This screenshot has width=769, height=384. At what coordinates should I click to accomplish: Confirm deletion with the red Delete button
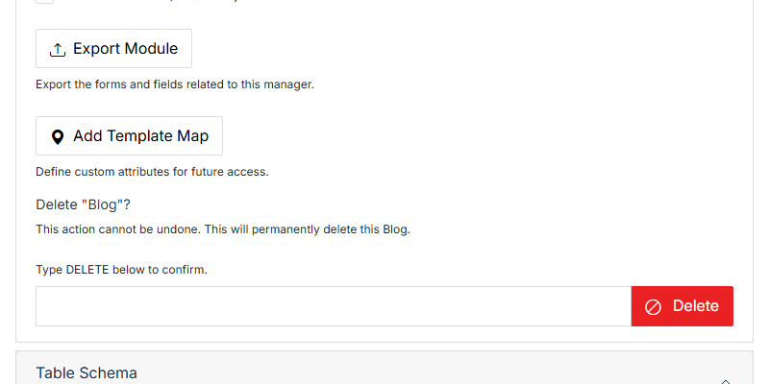pyautogui.click(x=682, y=306)
